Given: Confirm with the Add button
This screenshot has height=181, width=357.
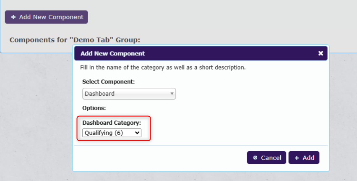Looking at the screenshot, I should point(304,157).
